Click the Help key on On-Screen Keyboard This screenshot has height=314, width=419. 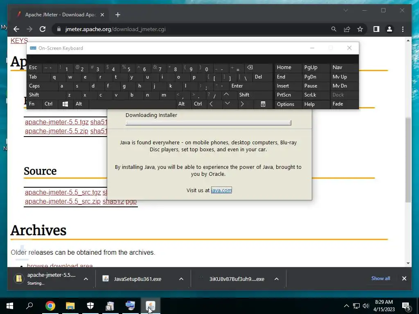[x=315, y=104]
